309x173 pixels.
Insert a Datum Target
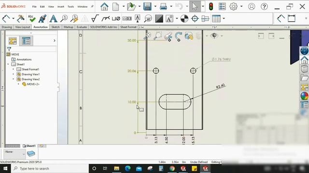148,19
